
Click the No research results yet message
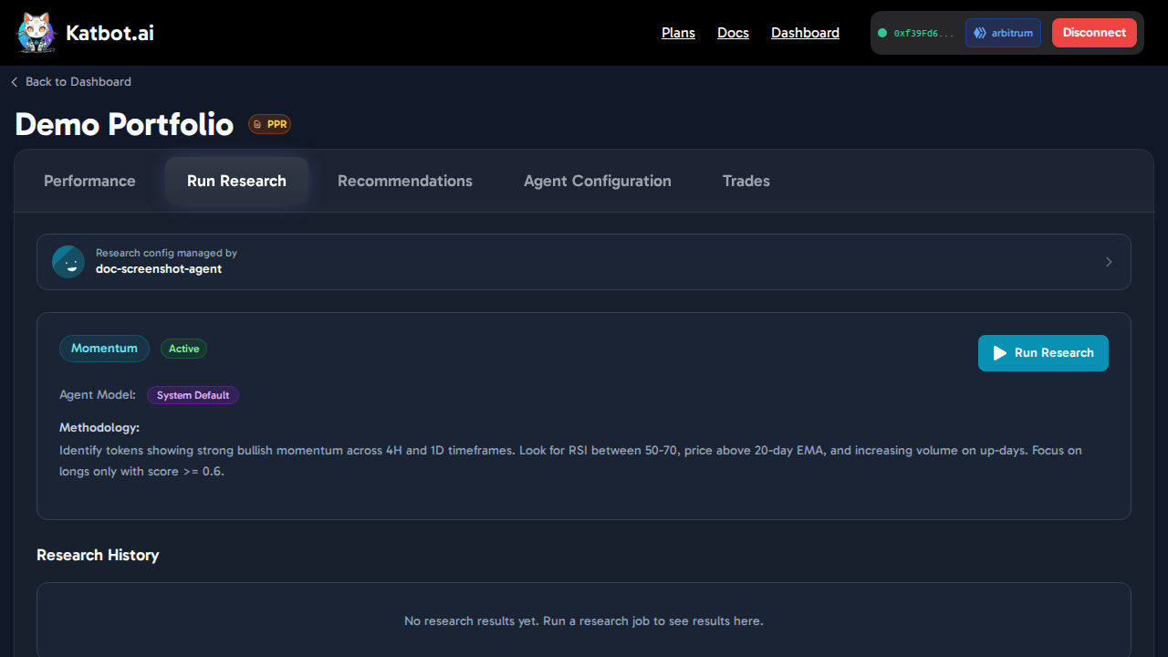[584, 620]
